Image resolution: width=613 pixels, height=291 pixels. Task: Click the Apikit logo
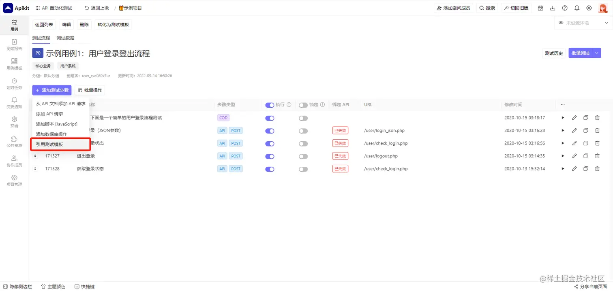click(16, 8)
